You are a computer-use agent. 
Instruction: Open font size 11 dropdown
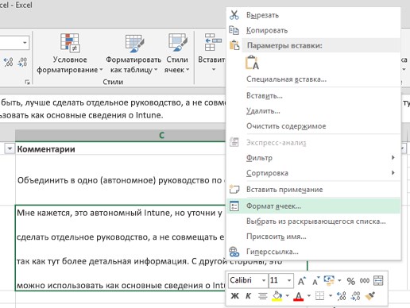(289, 280)
